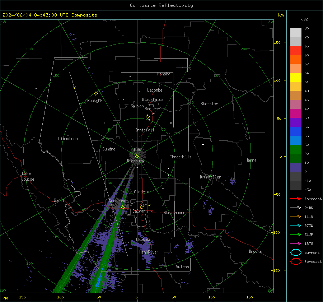Select the red 65 dBZ color swatch
The image size is (323, 302).
point(296,50)
